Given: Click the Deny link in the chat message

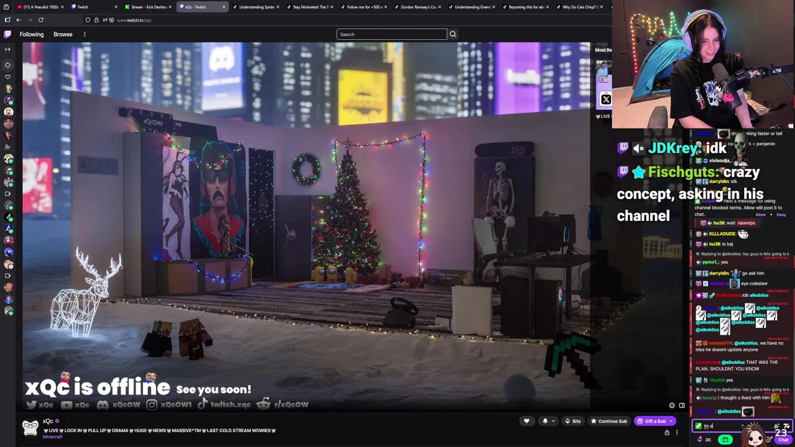Looking at the screenshot, I should click(x=781, y=215).
